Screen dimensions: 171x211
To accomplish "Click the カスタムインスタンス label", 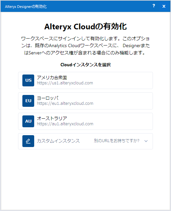I will (x=58, y=141).
